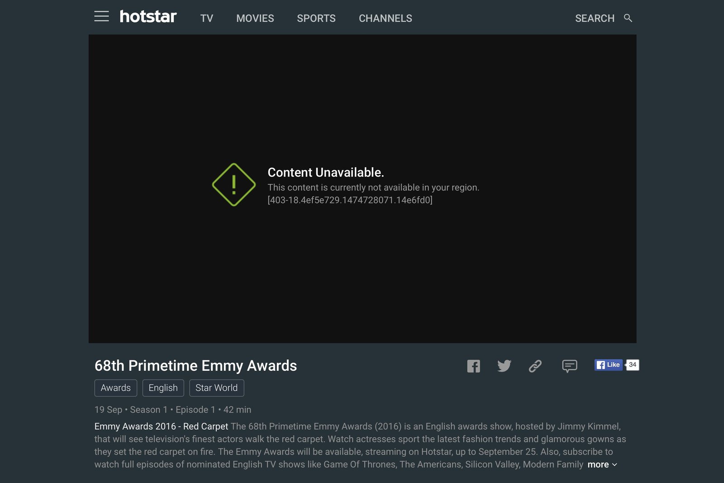Click the SEARCH text field
724x483 pixels.
(x=595, y=19)
